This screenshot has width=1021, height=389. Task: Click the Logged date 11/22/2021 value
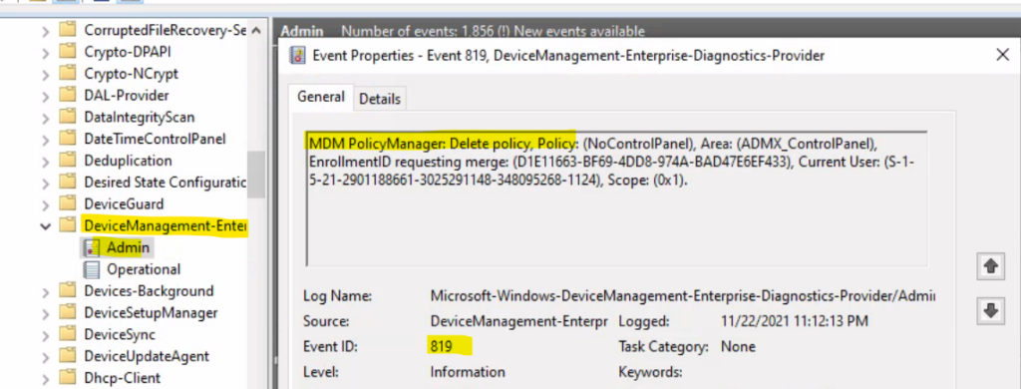pyautogui.click(x=795, y=321)
